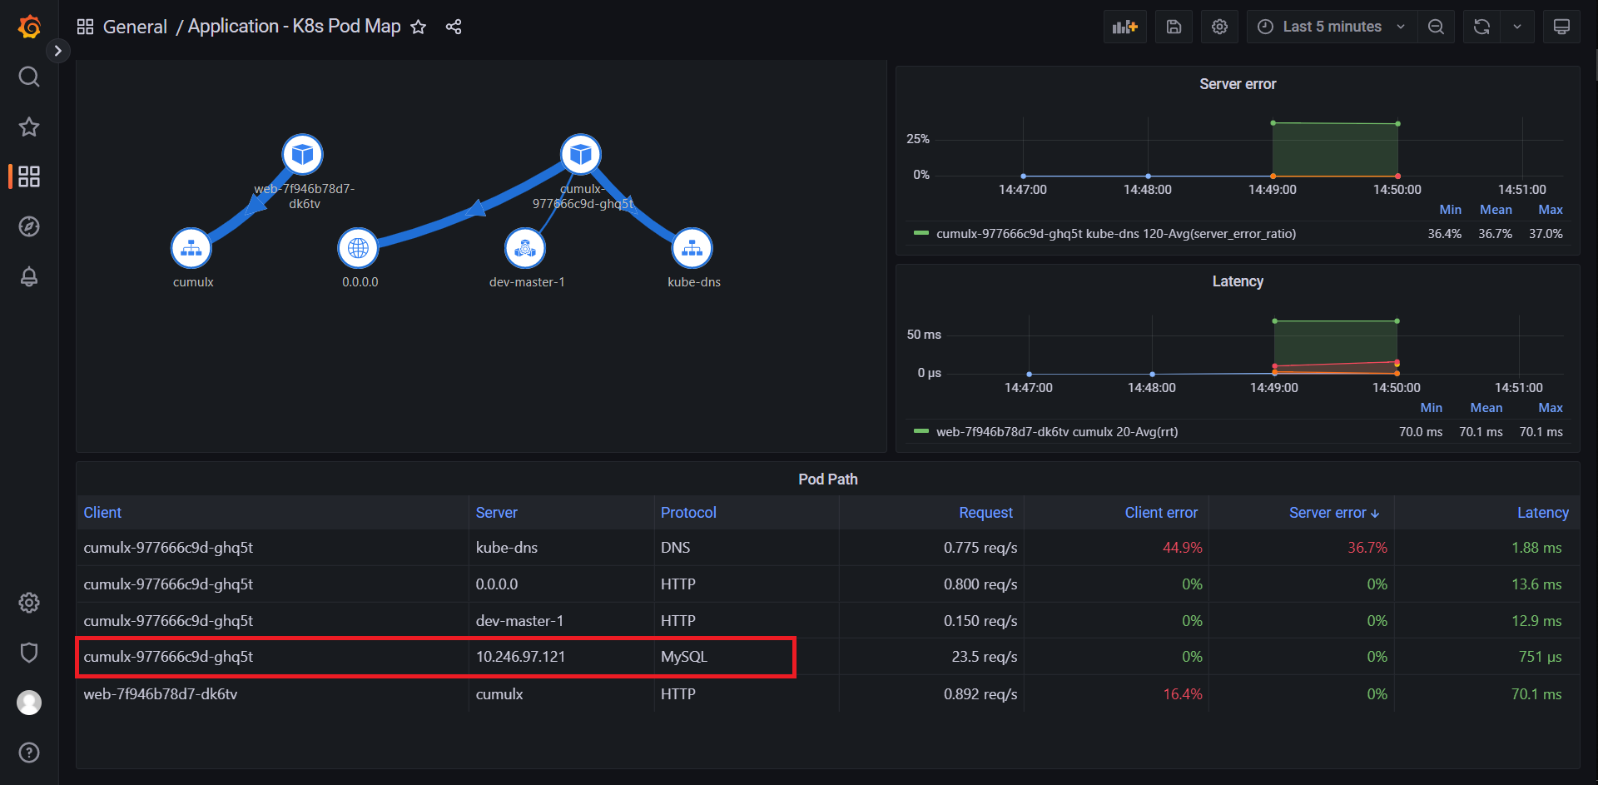
Task: Open the General dashboards folder breadcrumb
Action: click(x=135, y=26)
